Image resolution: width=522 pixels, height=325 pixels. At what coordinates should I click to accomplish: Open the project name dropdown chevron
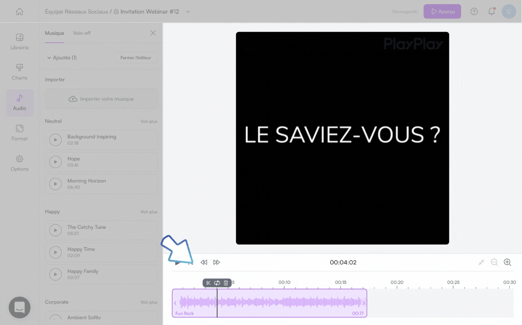pos(188,12)
